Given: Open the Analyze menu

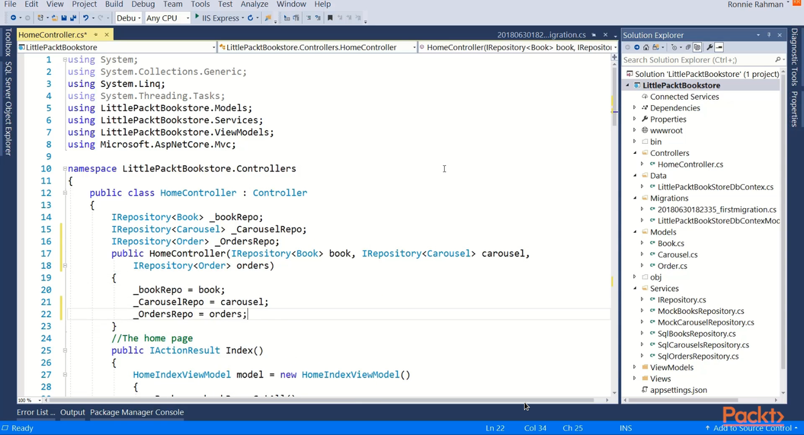Looking at the screenshot, I should click(x=255, y=4).
